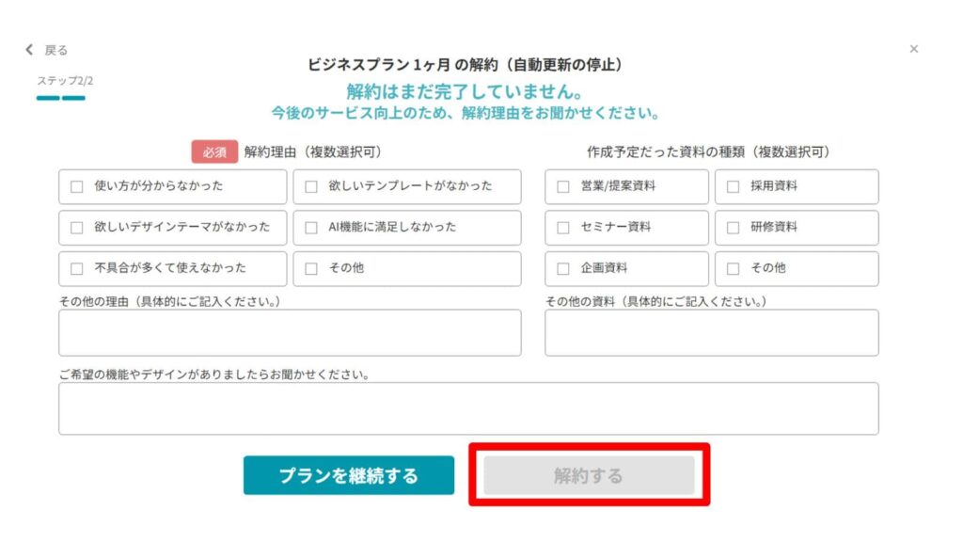Image resolution: width=963 pixels, height=542 pixels.
Task: Check 研修資料 document type
Action: [x=733, y=228]
